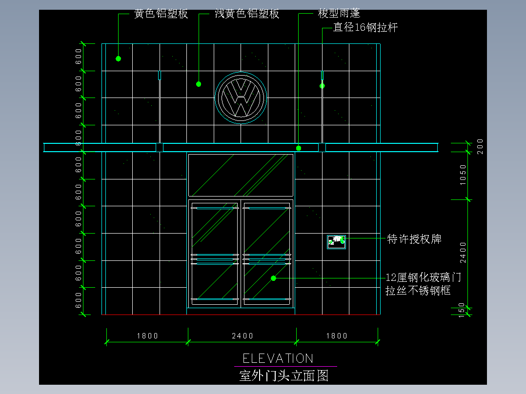Select the 直径16钢拉杆 annotation

tap(365, 27)
